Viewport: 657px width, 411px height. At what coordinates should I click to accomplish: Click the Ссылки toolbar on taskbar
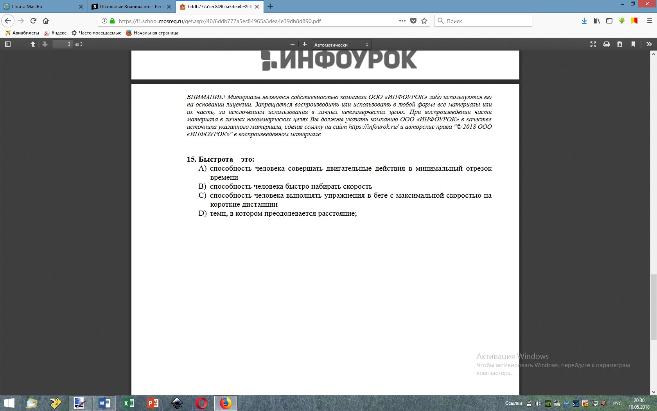click(513, 403)
